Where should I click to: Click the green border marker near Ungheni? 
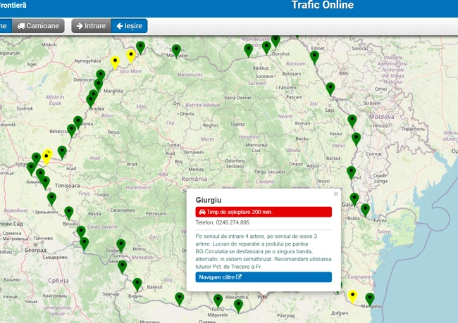[x=330, y=88]
